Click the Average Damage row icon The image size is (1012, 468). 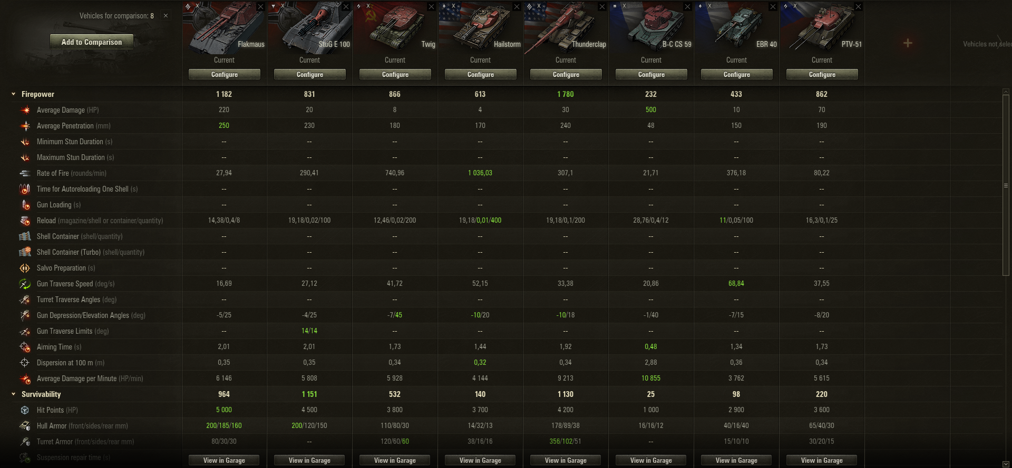coord(25,110)
